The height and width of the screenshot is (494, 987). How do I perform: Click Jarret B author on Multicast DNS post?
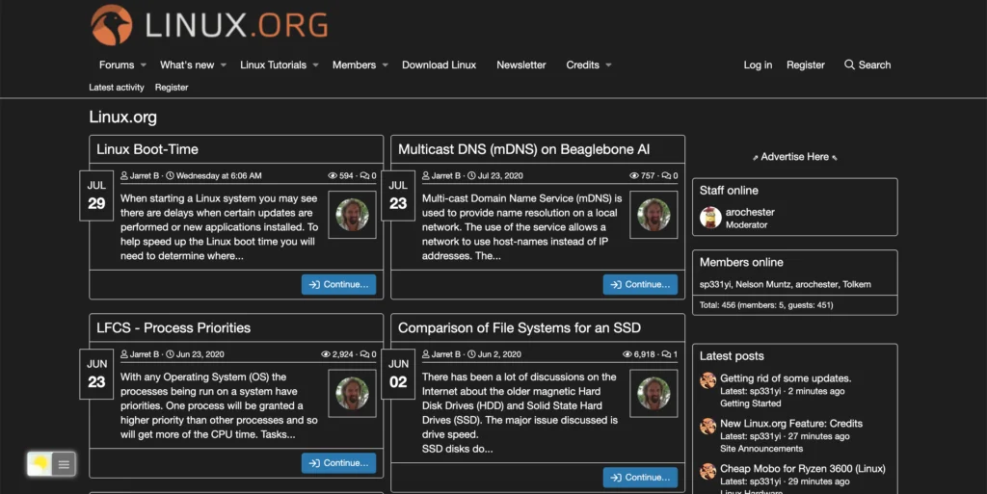[x=445, y=176]
